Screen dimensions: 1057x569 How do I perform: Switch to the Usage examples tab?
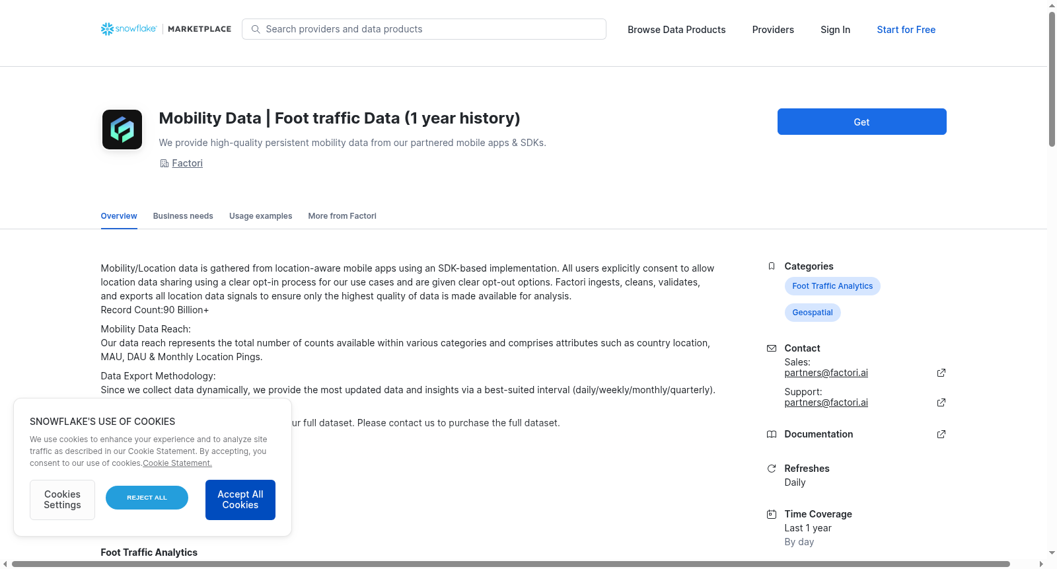pyautogui.click(x=260, y=216)
